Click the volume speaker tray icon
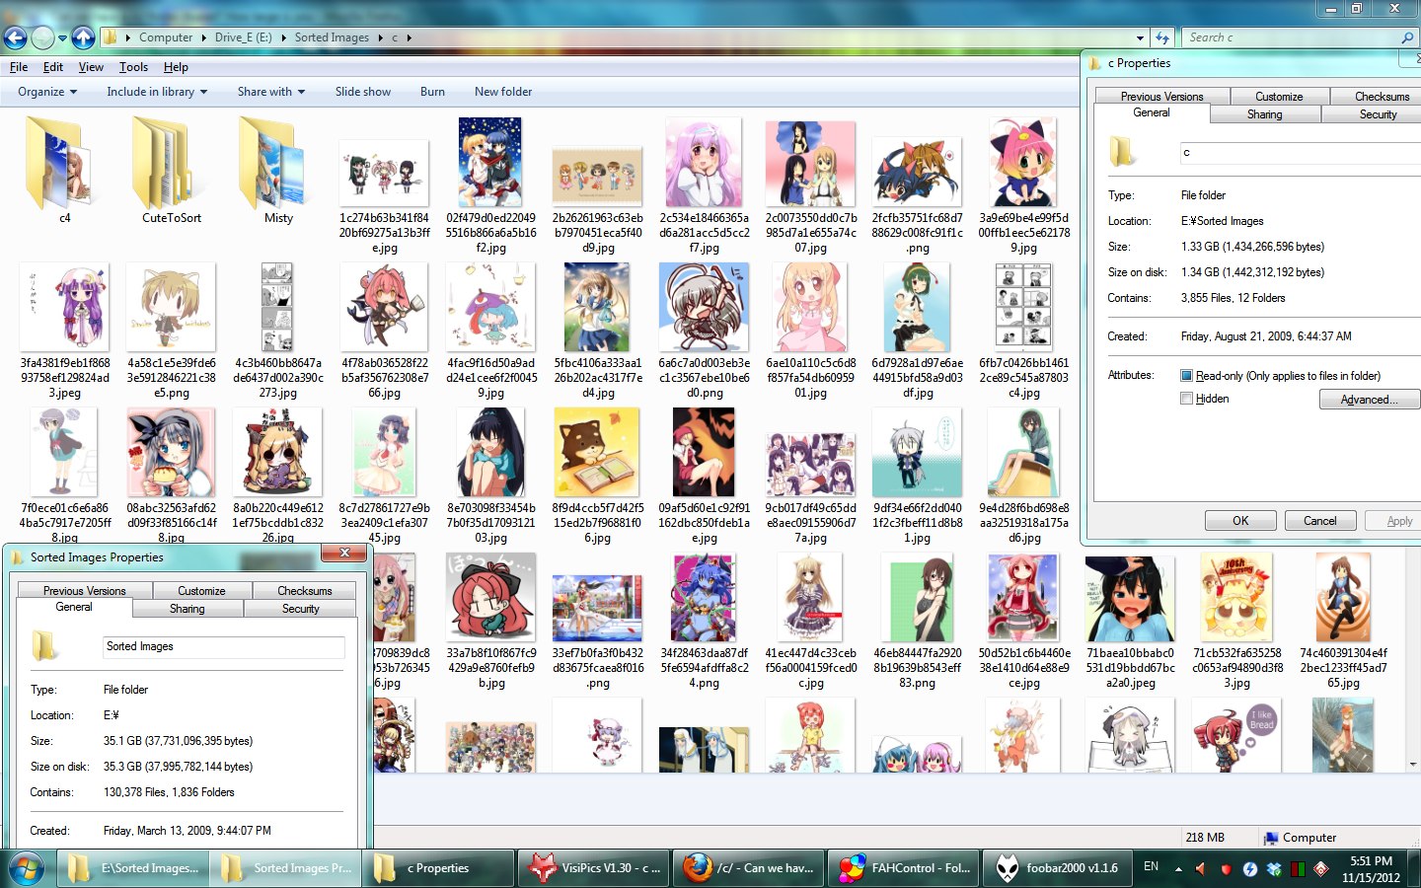The width and height of the screenshot is (1421, 888). point(1201,868)
